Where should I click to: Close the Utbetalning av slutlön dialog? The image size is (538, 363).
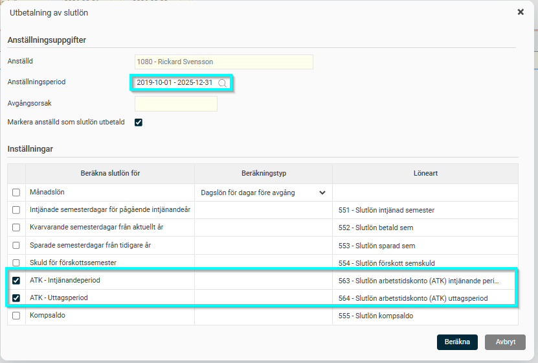(521, 12)
